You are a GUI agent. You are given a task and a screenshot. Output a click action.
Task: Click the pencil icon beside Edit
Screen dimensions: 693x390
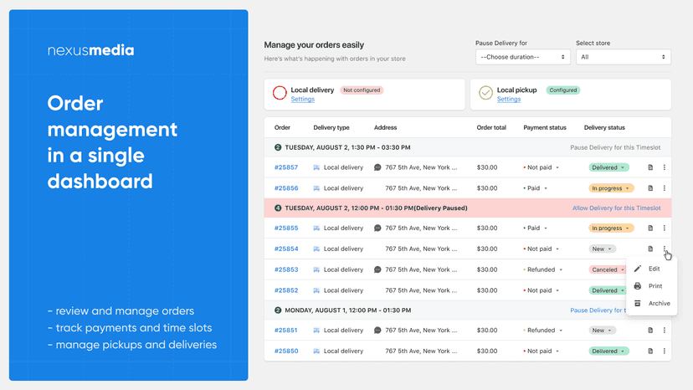pyautogui.click(x=637, y=269)
